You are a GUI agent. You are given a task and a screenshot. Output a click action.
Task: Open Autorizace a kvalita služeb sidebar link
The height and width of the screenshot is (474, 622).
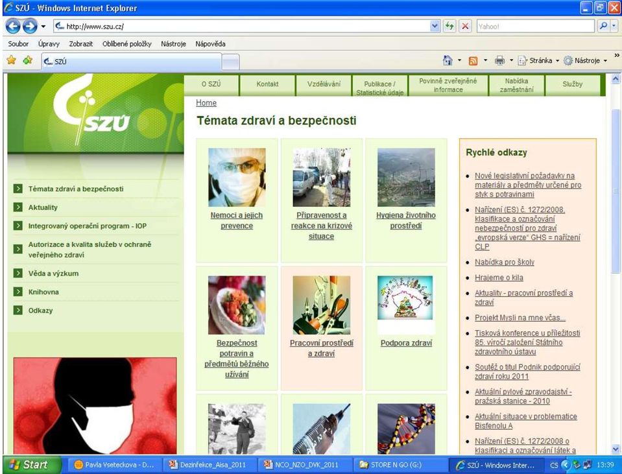pos(90,250)
